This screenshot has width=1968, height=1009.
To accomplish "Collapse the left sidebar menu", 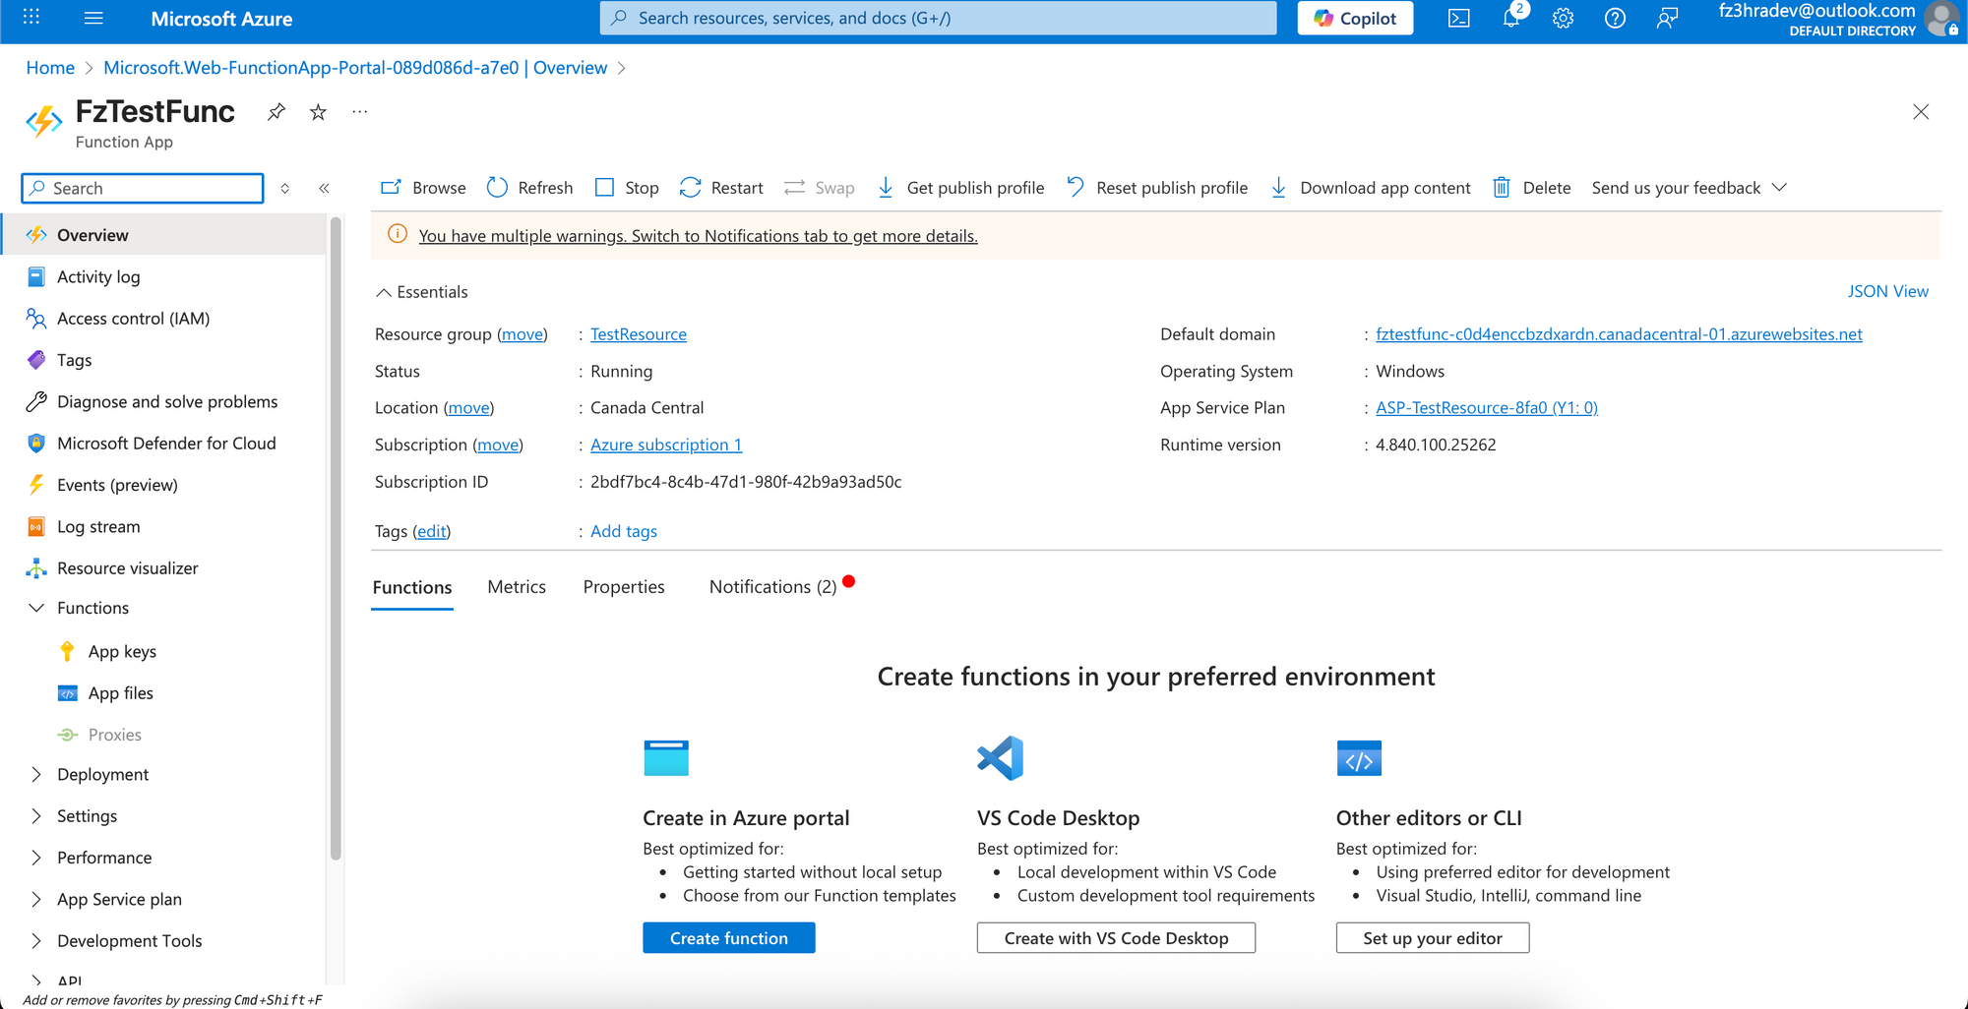I will (324, 188).
